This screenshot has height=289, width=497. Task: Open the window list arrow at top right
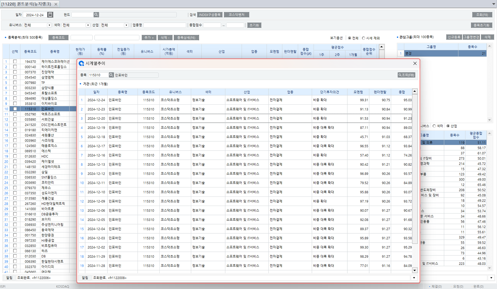tap(493, 4)
